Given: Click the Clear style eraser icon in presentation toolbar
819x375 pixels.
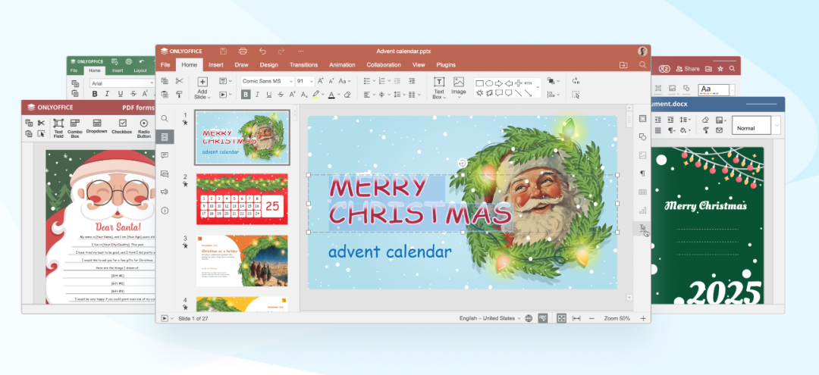Looking at the screenshot, I should (347, 95).
